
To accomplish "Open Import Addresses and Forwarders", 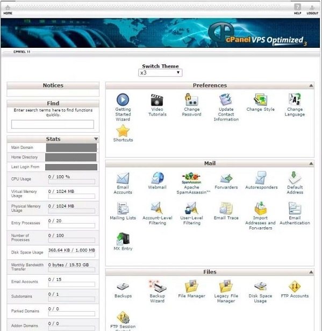I will [x=260, y=208].
